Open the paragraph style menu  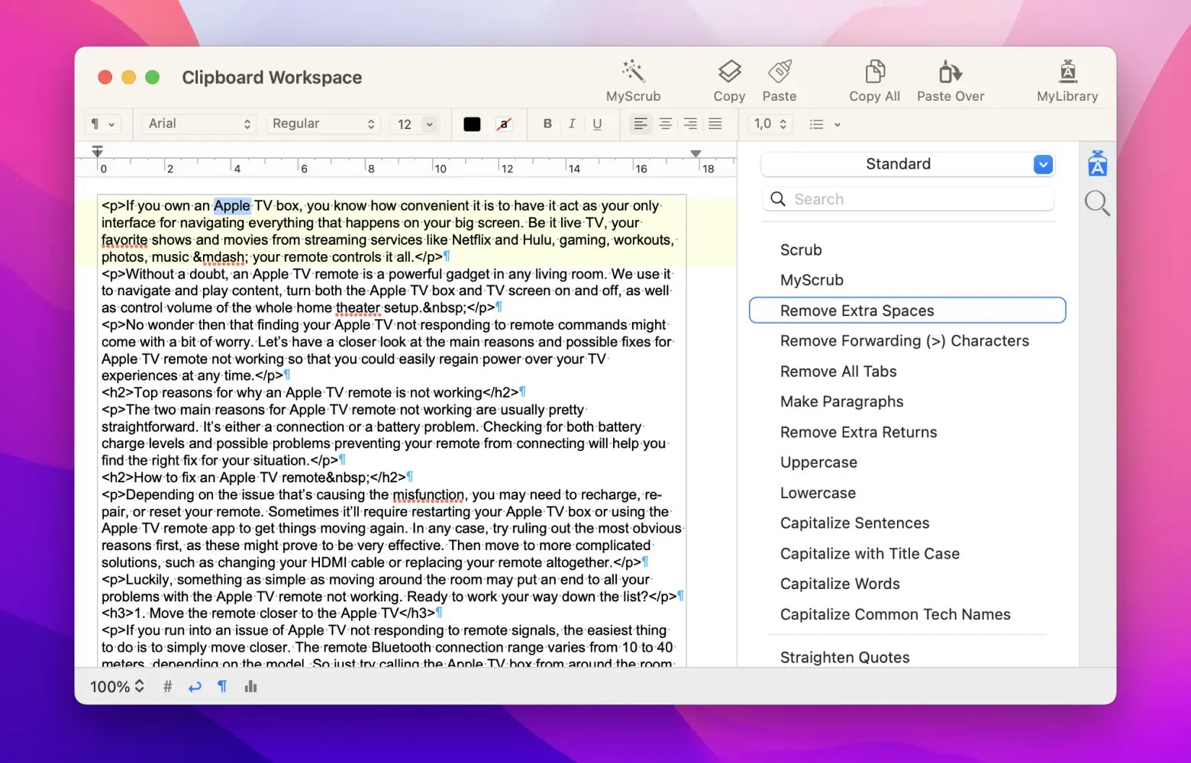coord(103,124)
